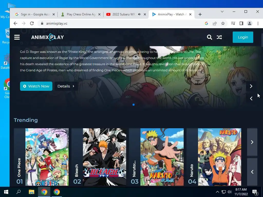Open the Chrome profile avatar
Image resolution: width=263 pixels, height=197 pixels.
click(x=250, y=23)
